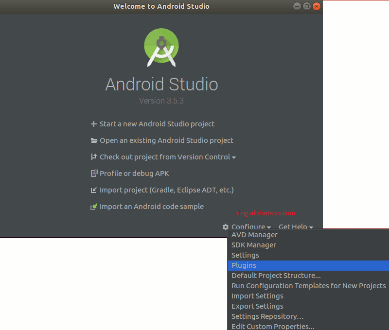The image size is (389, 330).
Task: Choose Default Project Structure option
Action: tap(276, 275)
